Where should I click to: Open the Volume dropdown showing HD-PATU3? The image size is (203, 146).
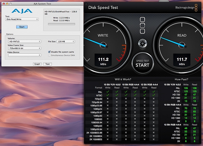pos(25,41)
